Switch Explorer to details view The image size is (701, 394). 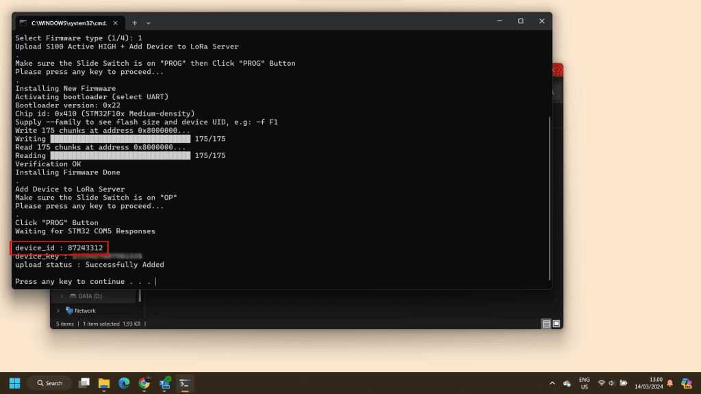pos(546,324)
